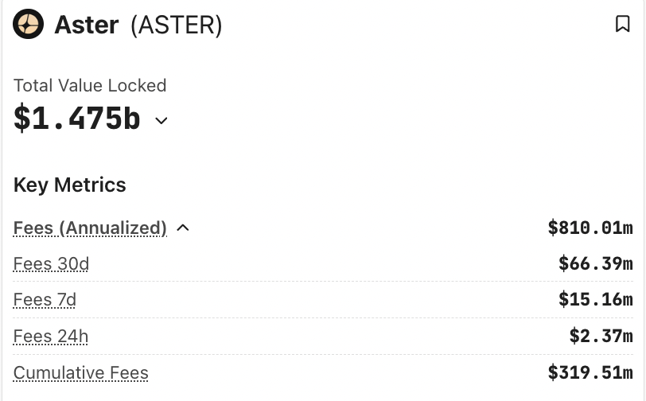
Task: Click the Aster logo icon
Action: click(29, 25)
